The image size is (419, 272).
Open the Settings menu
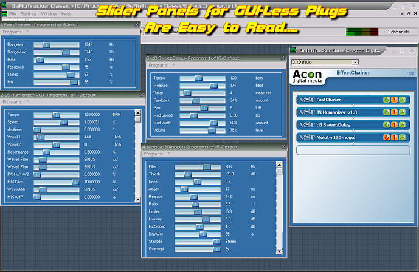(x=29, y=13)
